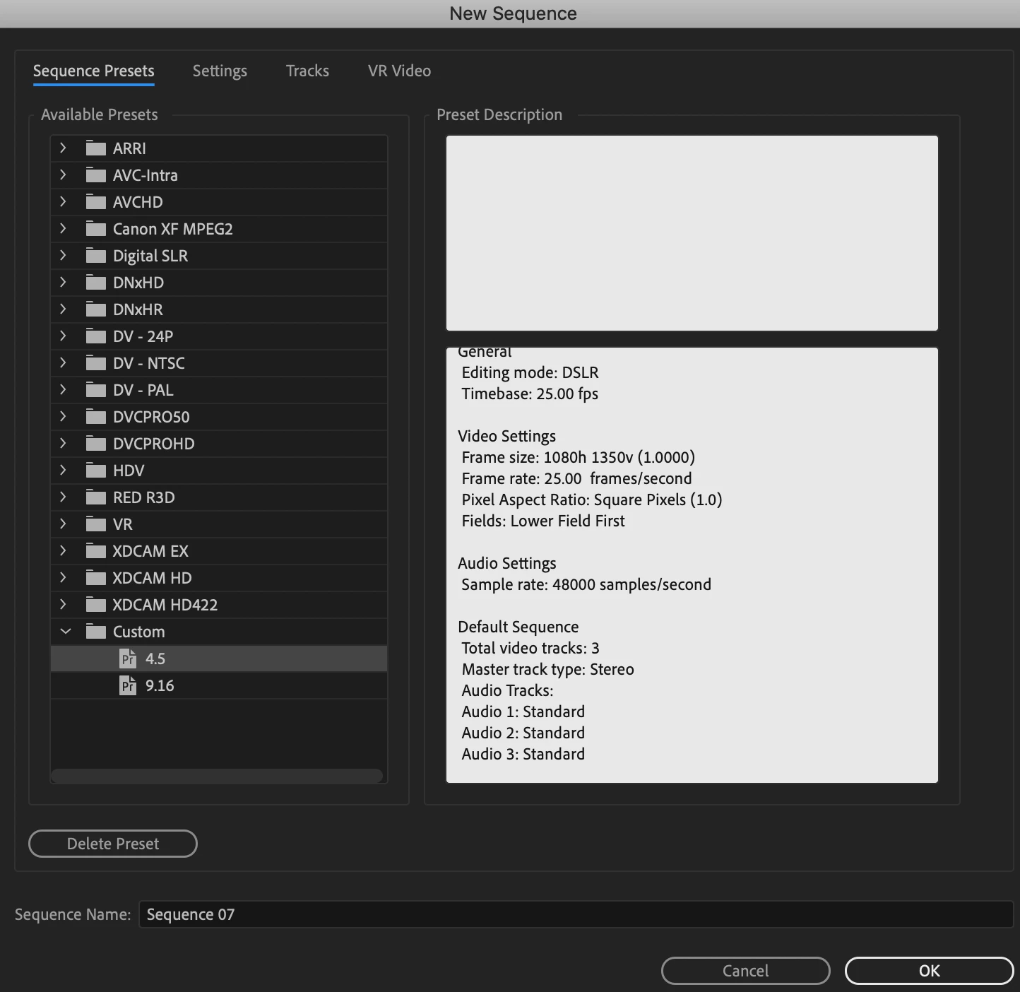Expand the AVCHD presets folder
This screenshot has height=992, width=1020.
pos(63,201)
